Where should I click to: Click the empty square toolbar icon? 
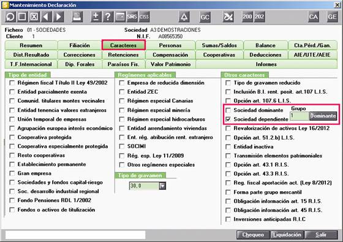[22, 17]
